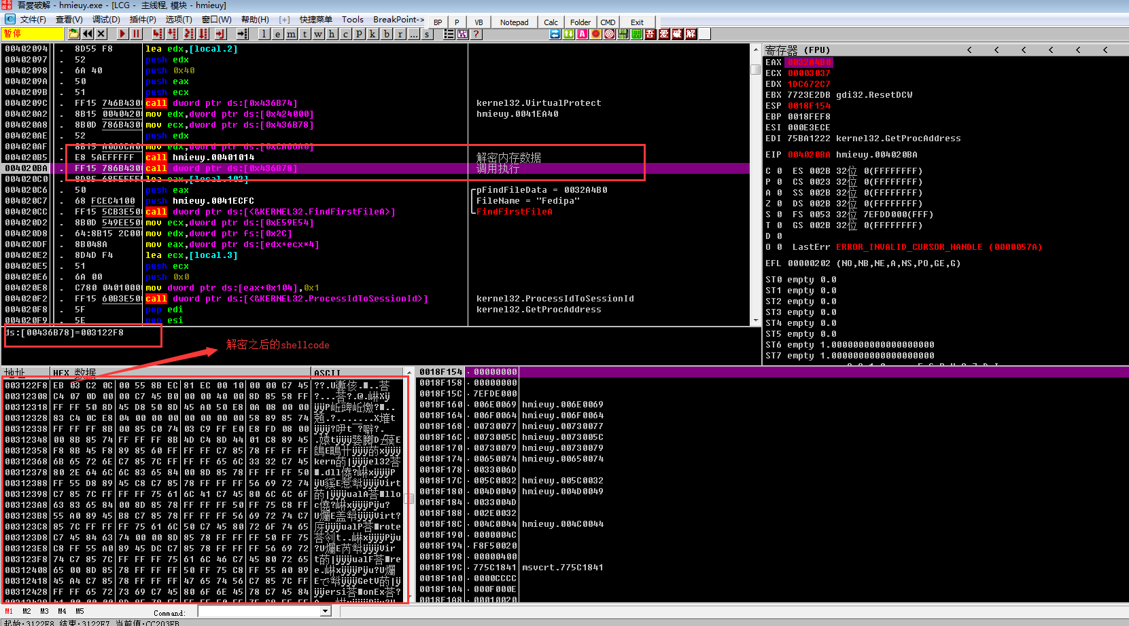Open the 文件(F) menu
1129x626 pixels.
click(x=33, y=20)
